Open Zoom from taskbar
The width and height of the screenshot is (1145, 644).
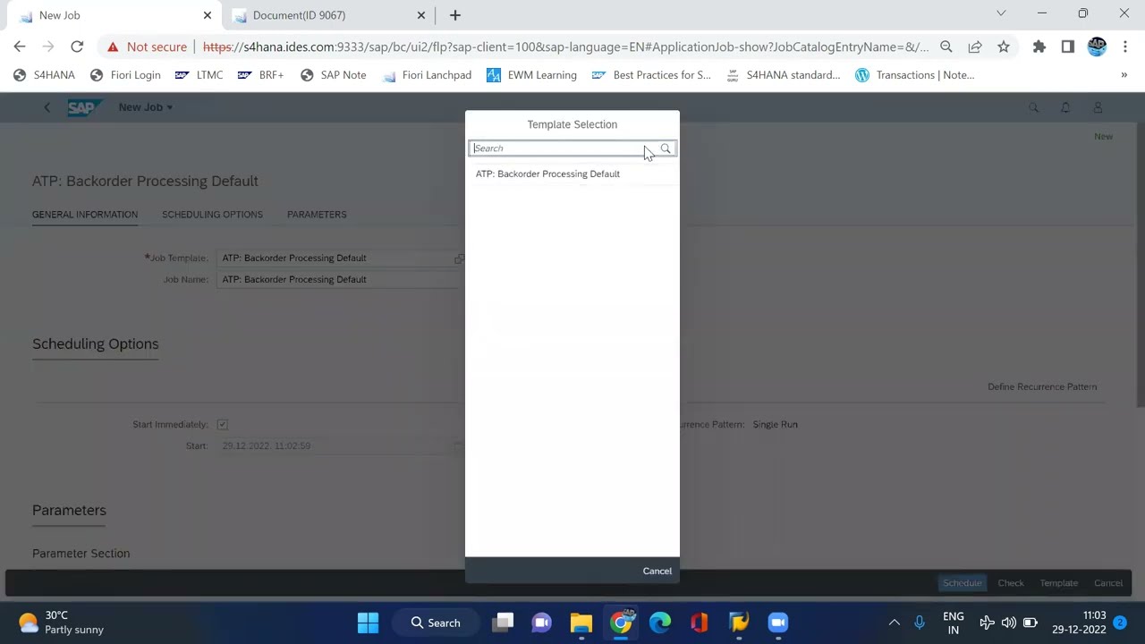[778, 623]
